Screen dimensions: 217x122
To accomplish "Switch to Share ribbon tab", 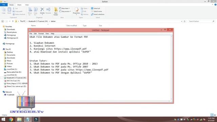I will click(x=19, y=5).
